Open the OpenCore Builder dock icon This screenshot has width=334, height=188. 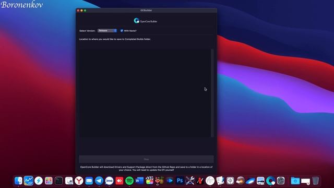point(270,181)
